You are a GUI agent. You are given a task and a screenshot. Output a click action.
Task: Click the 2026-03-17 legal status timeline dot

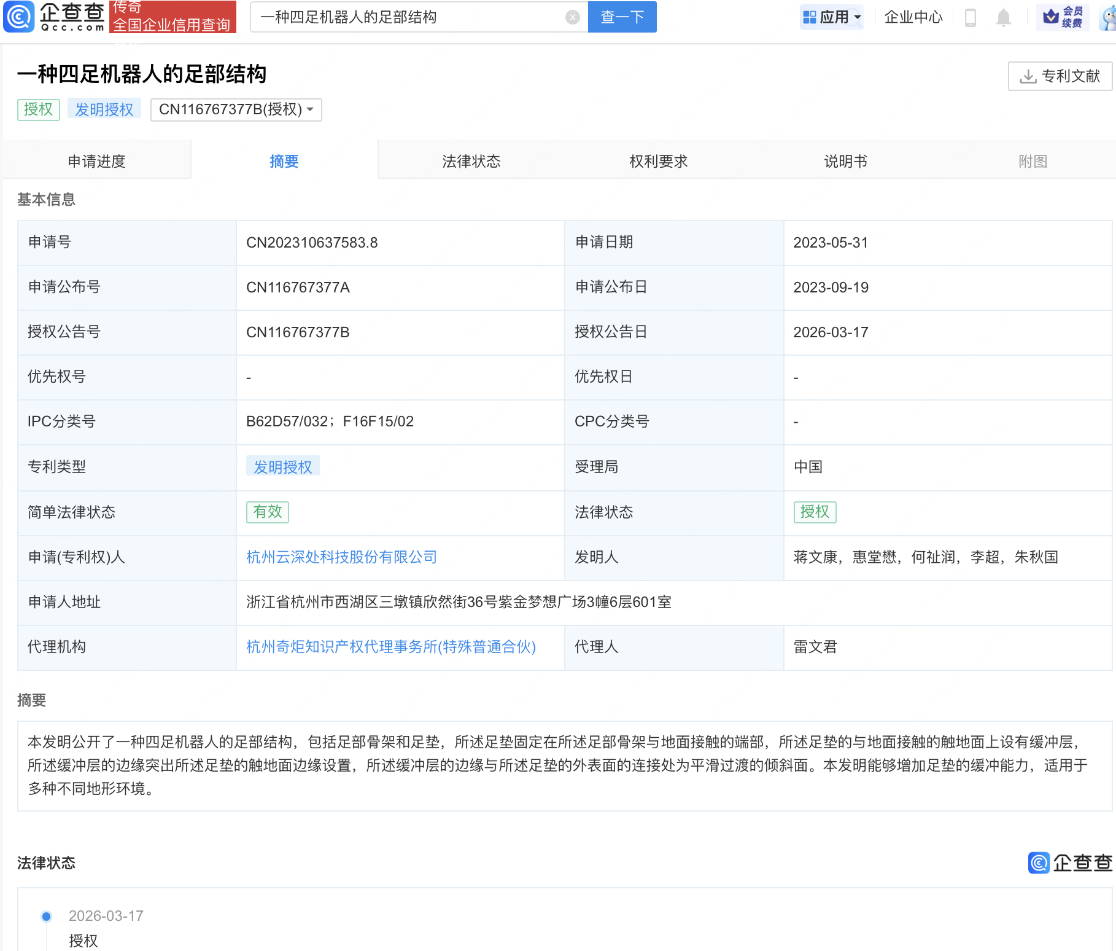(x=46, y=917)
